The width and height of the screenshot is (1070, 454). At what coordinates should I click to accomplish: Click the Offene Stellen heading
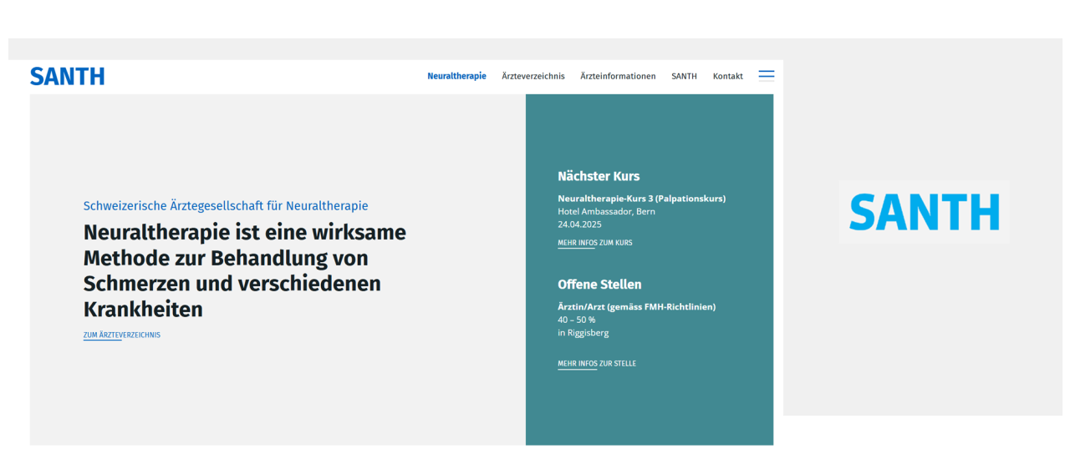point(599,285)
